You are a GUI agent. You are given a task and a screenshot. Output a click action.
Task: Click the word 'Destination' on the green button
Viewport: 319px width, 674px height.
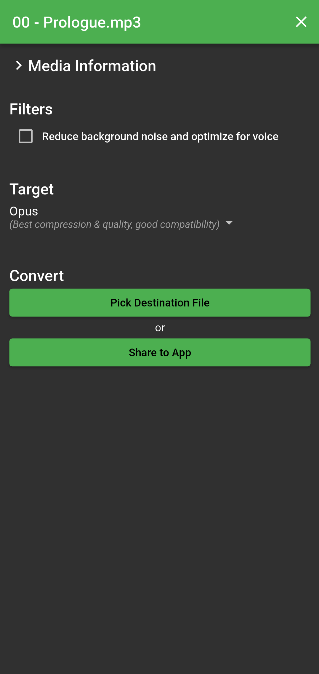[x=162, y=303]
